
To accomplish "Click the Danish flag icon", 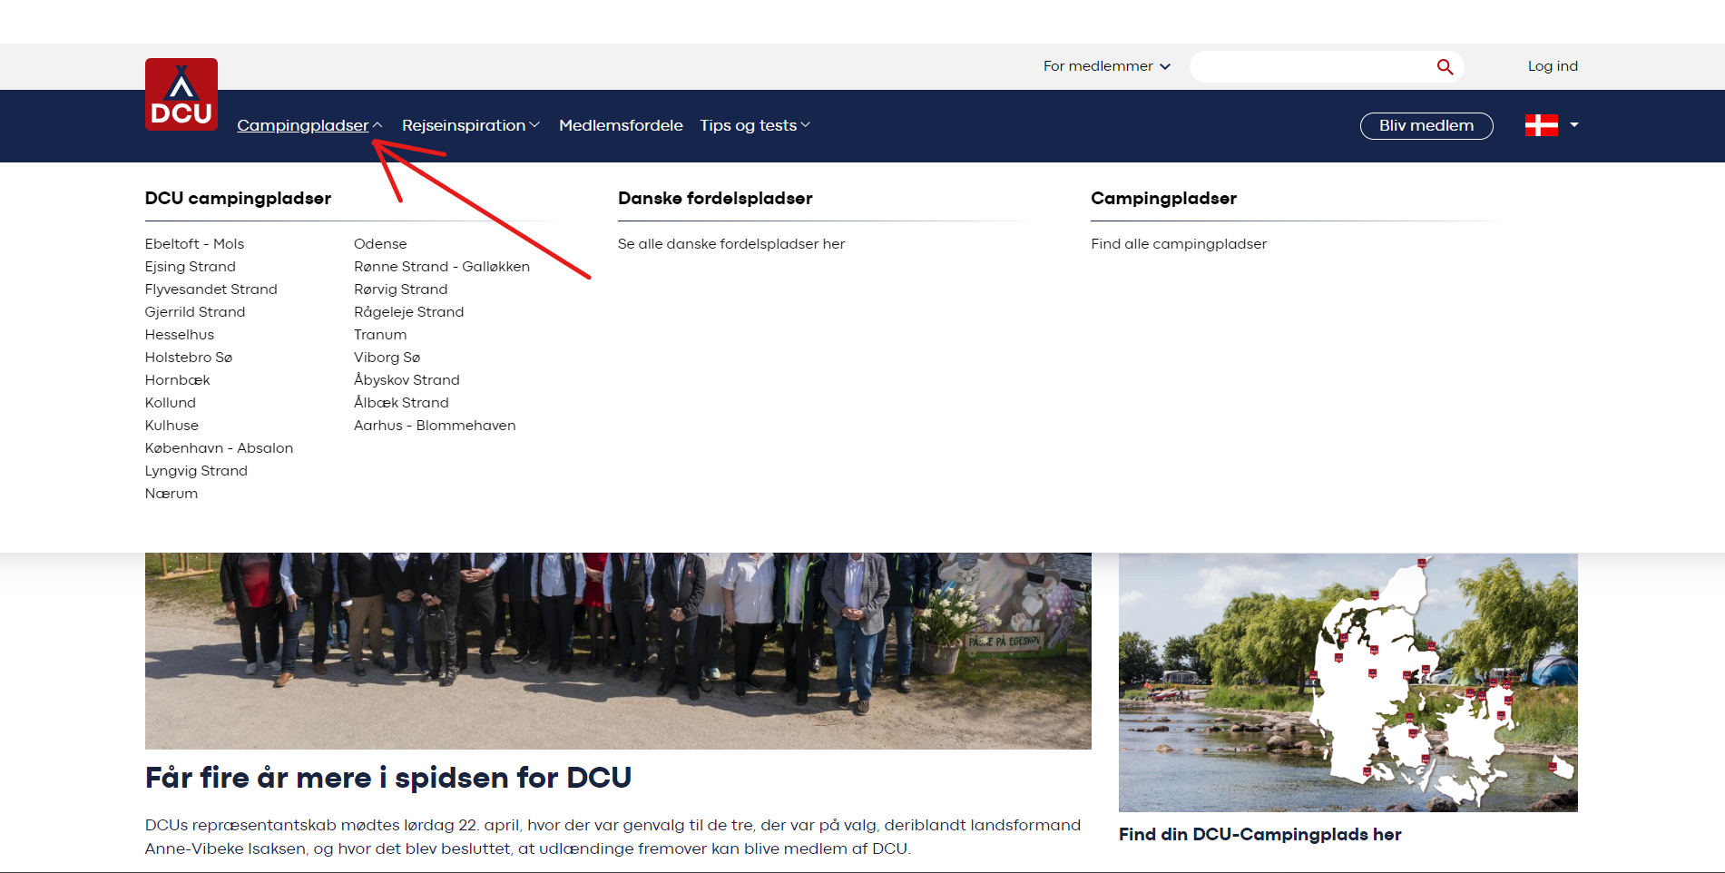I will (x=1541, y=125).
